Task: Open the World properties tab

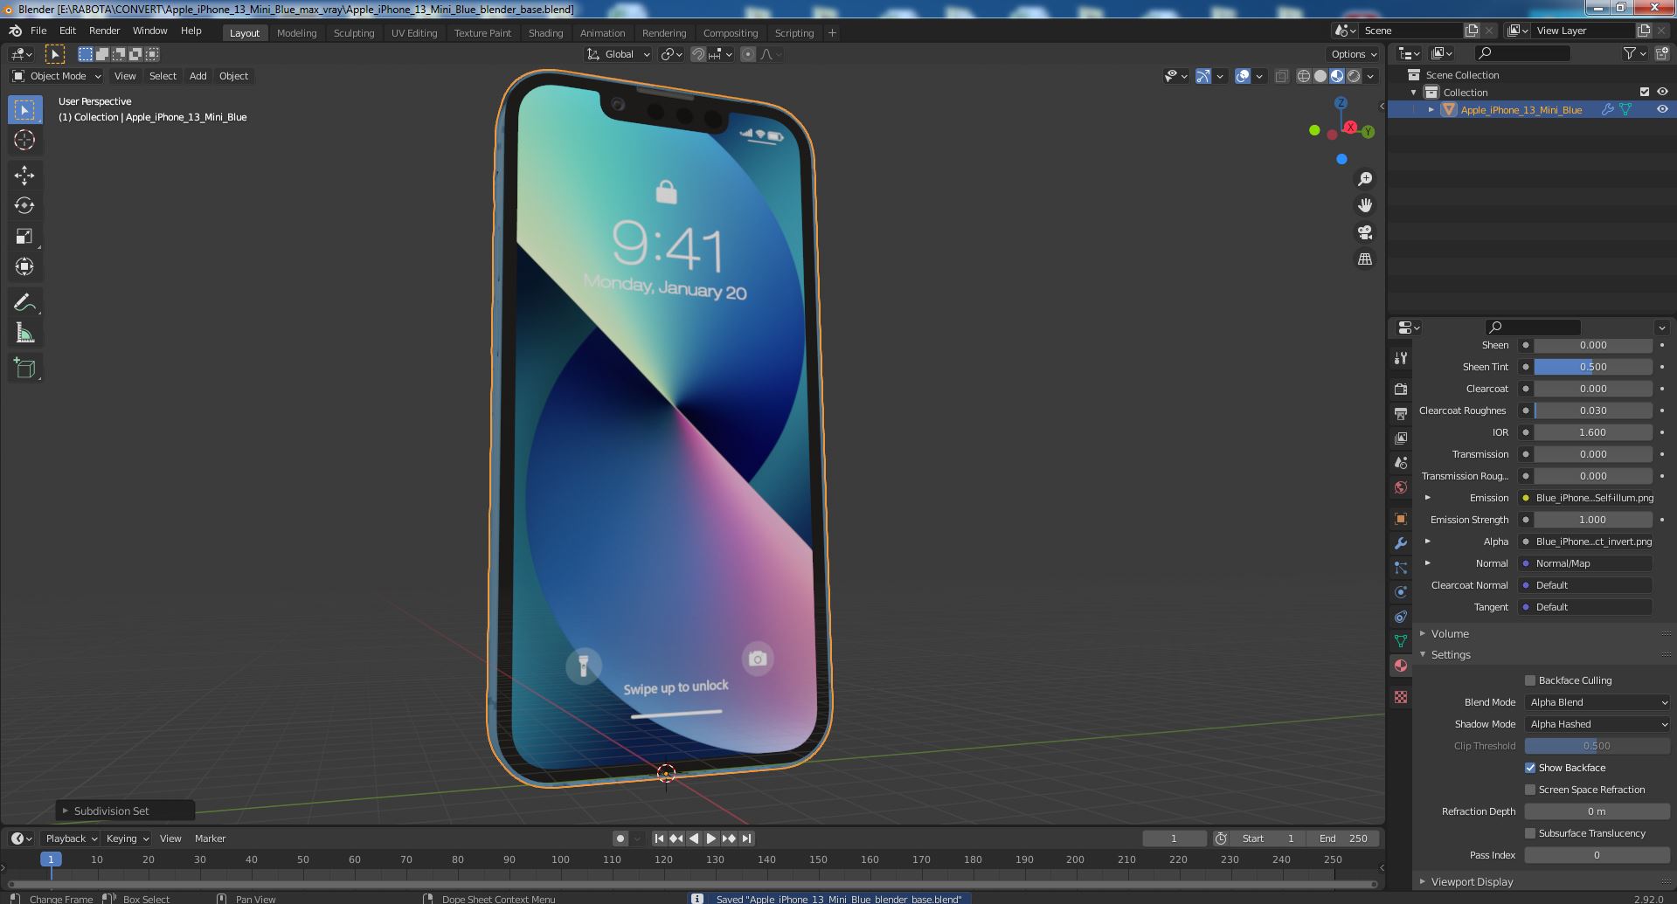Action: tap(1401, 487)
